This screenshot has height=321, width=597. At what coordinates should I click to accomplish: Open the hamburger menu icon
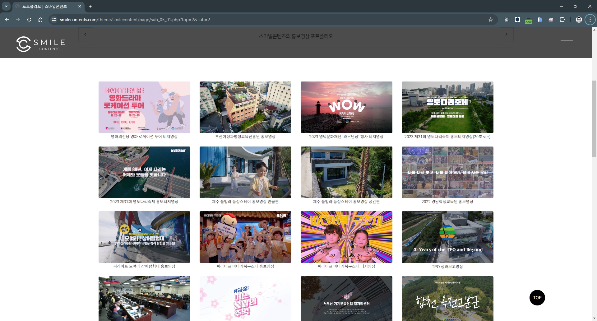pyautogui.click(x=567, y=43)
